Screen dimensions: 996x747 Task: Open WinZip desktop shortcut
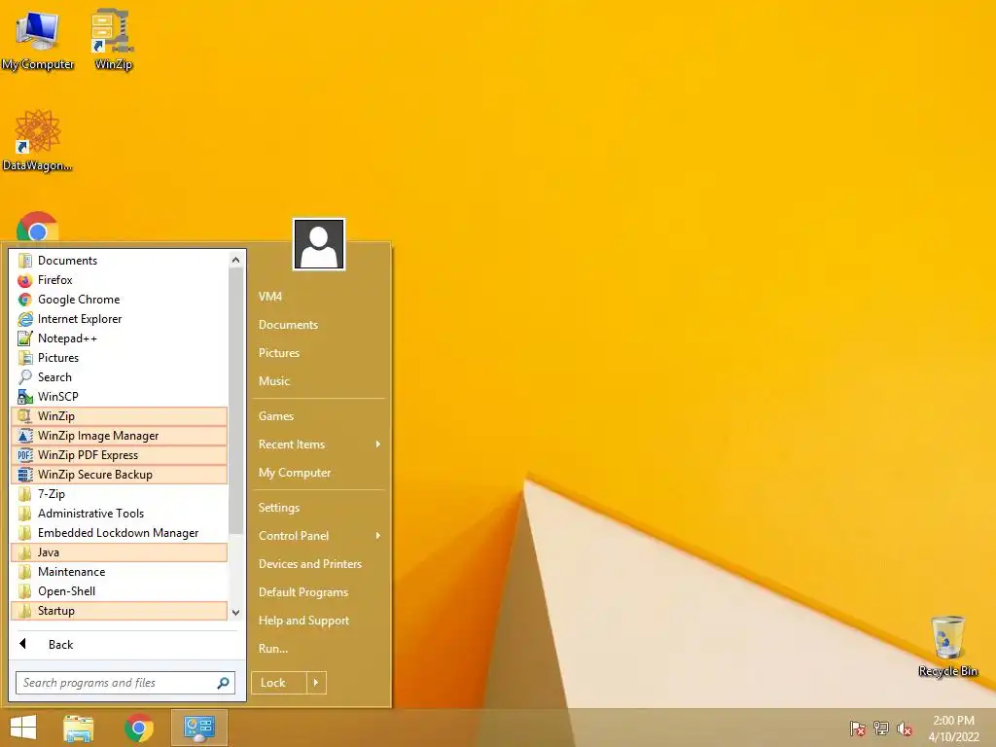coord(113,39)
